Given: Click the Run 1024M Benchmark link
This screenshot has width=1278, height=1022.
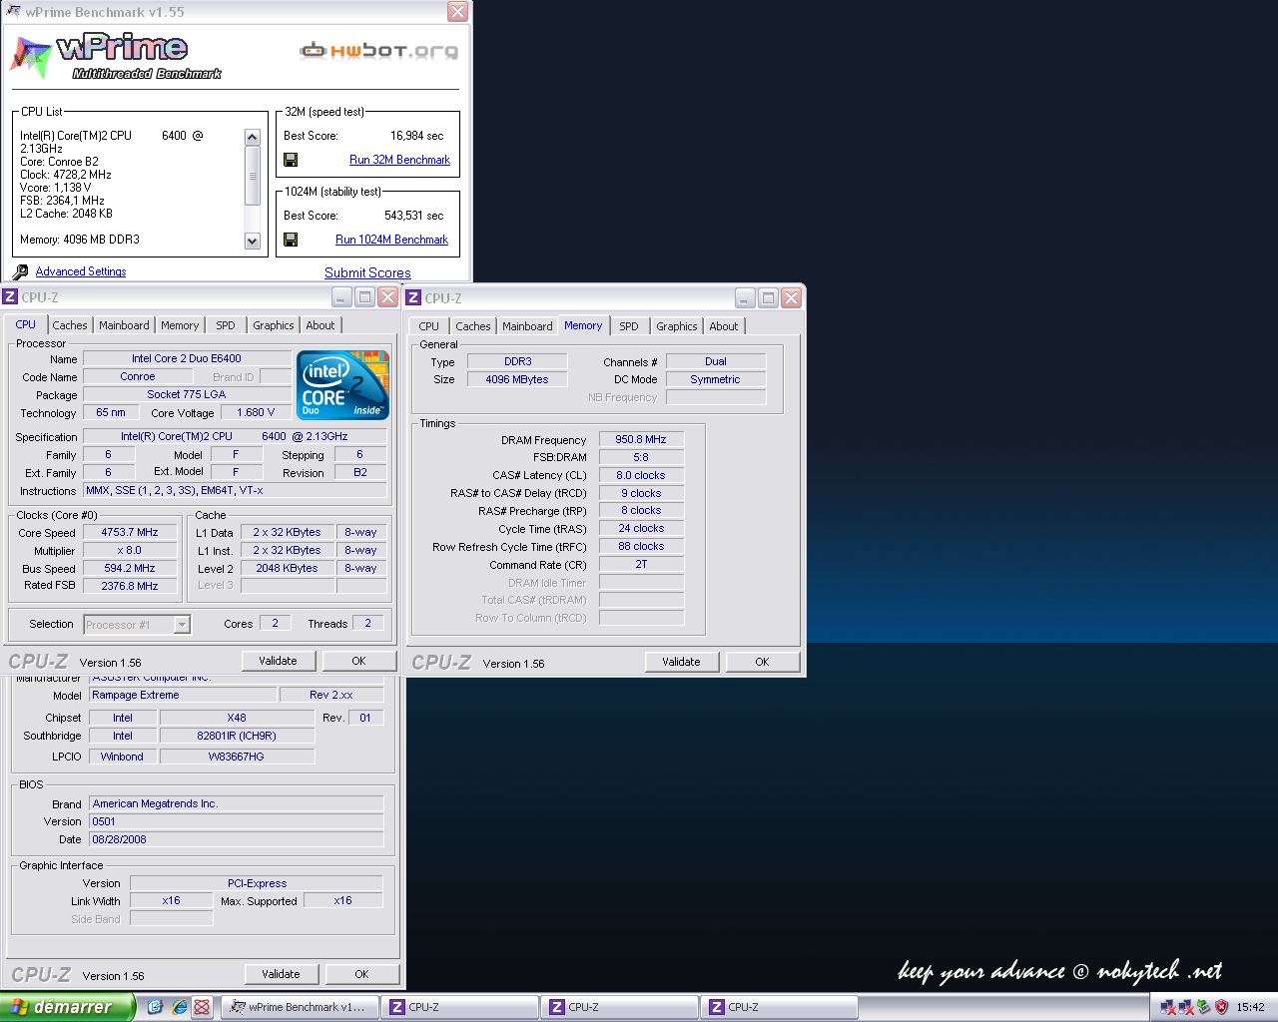Looking at the screenshot, I should click(391, 240).
